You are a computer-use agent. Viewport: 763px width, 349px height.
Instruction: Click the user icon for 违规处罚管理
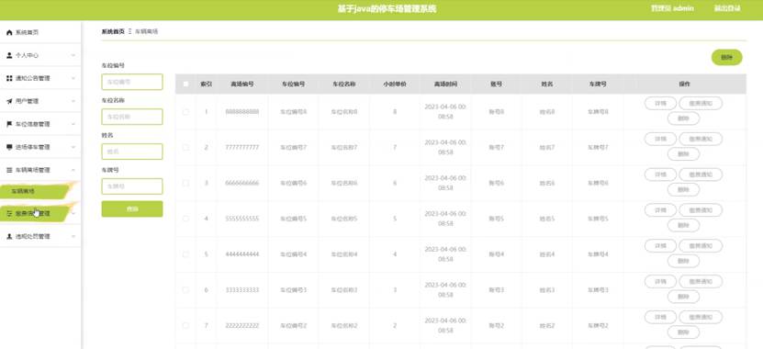pos(9,237)
